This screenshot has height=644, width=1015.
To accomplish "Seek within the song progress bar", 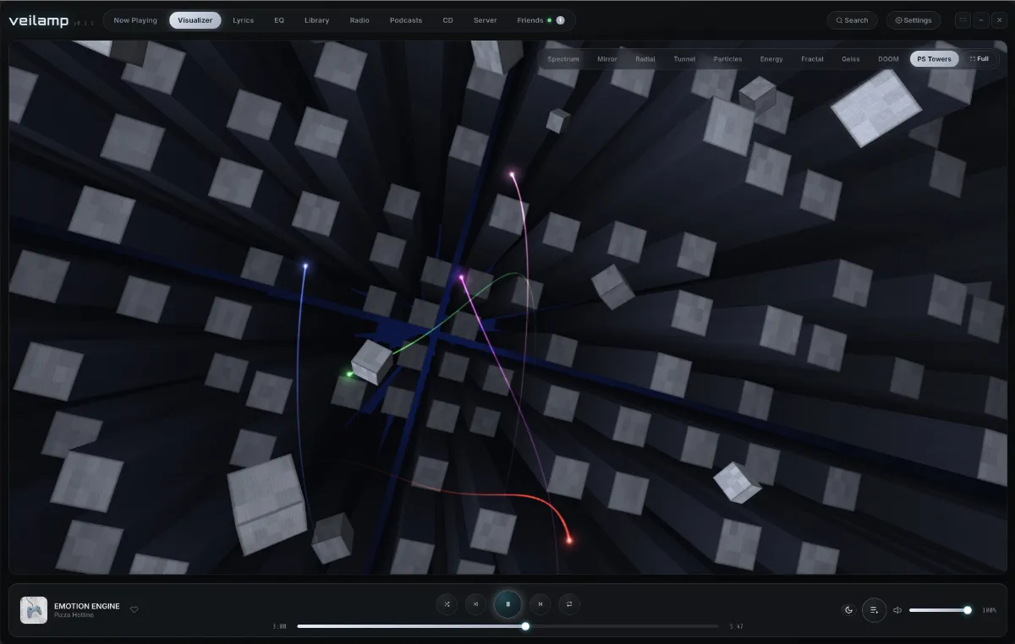I will point(507,626).
